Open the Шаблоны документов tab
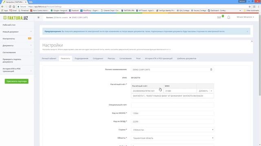The image size is (261, 146). tap(187, 58)
